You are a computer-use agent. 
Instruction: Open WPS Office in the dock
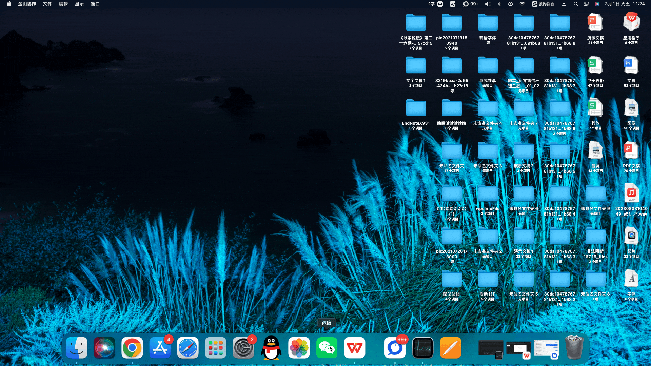[x=354, y=348]
